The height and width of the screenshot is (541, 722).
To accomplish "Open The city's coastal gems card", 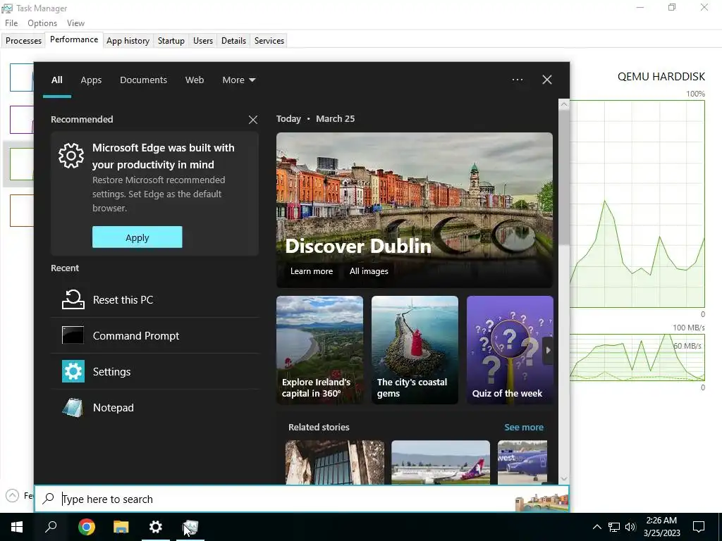I will tap(415, 350).
